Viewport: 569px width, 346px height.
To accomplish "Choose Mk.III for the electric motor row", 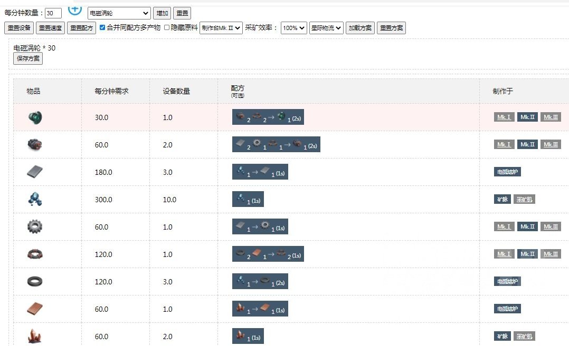I will (551, 144).
